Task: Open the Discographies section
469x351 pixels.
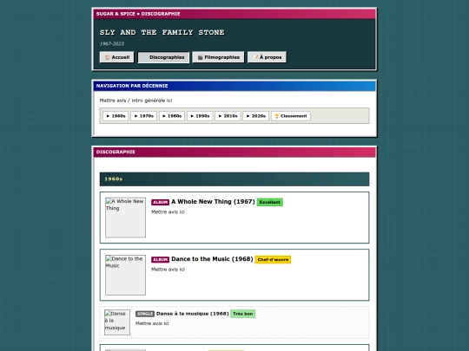Action: 163,57
